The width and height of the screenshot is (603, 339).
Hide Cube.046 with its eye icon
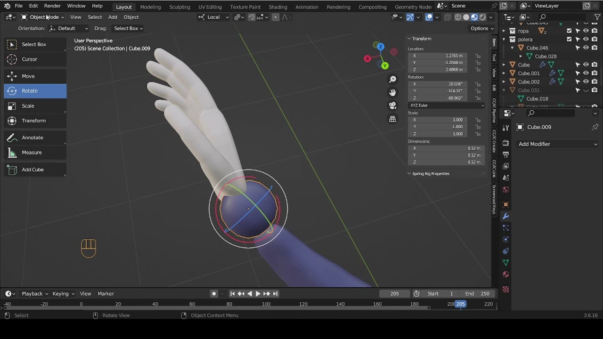(x=586, y=48)
